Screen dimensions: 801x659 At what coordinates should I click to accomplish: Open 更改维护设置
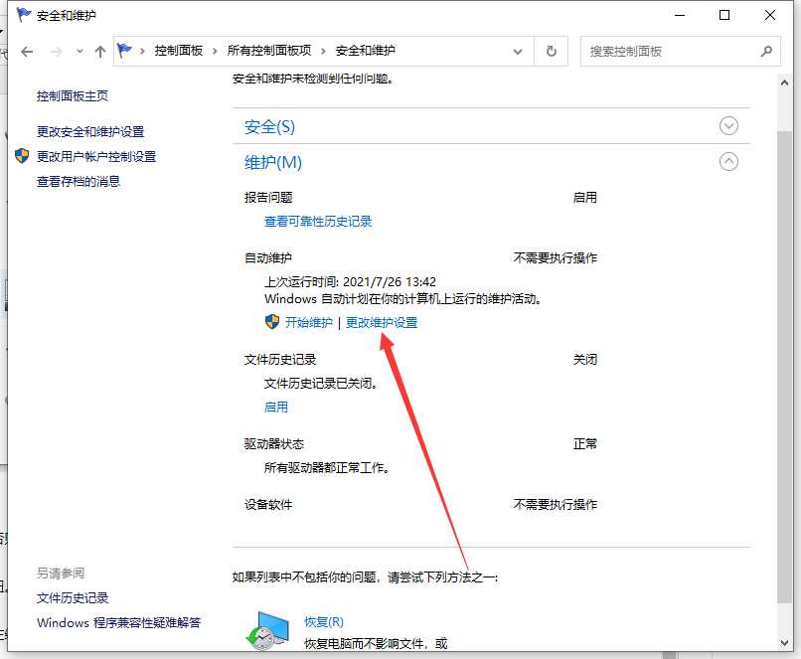380,322
